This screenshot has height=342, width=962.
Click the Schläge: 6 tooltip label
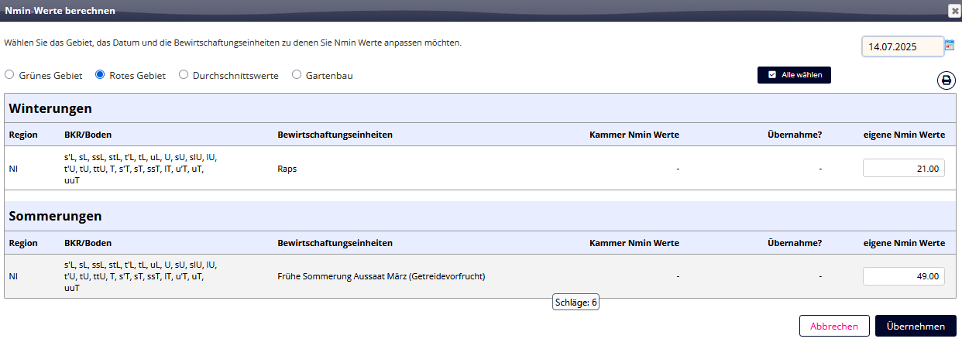[575, 303]
